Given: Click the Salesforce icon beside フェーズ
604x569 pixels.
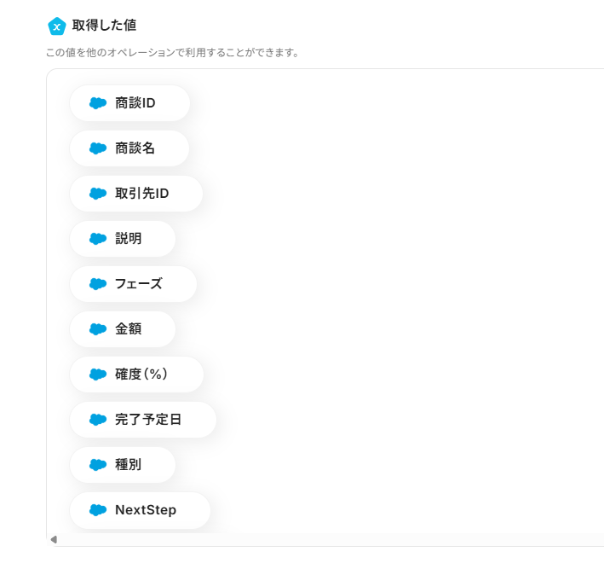Looking at the screenshot, I should click(x=98, y=284).
